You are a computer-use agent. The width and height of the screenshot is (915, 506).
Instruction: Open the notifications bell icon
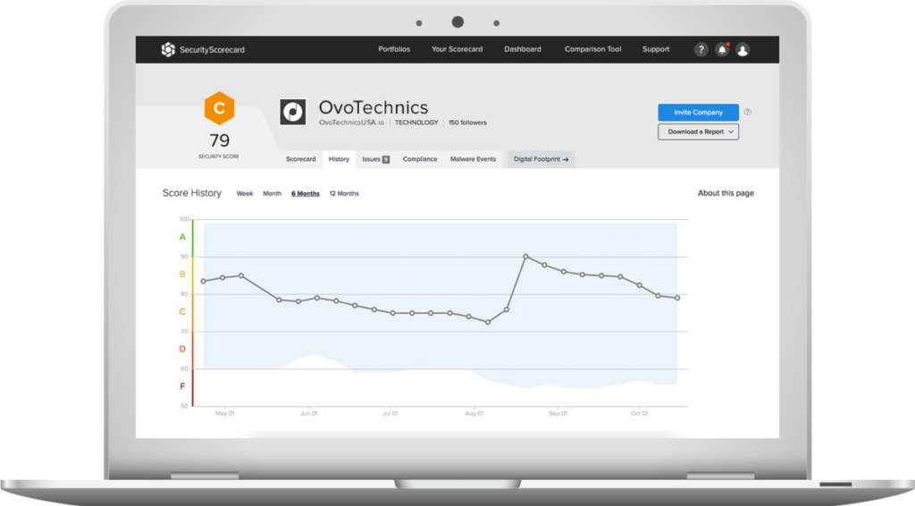point(722,49)
